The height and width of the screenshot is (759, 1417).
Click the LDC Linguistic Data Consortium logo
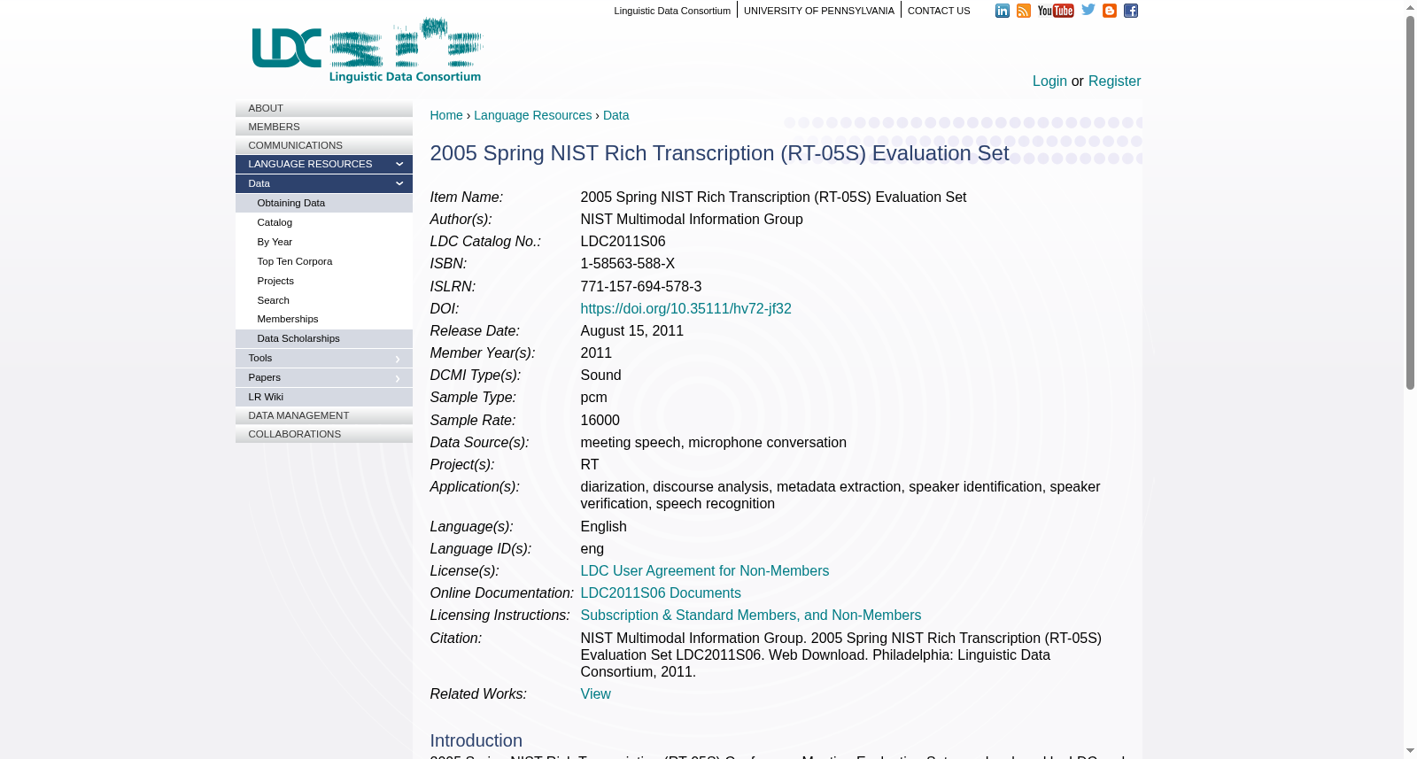[368, 51]
